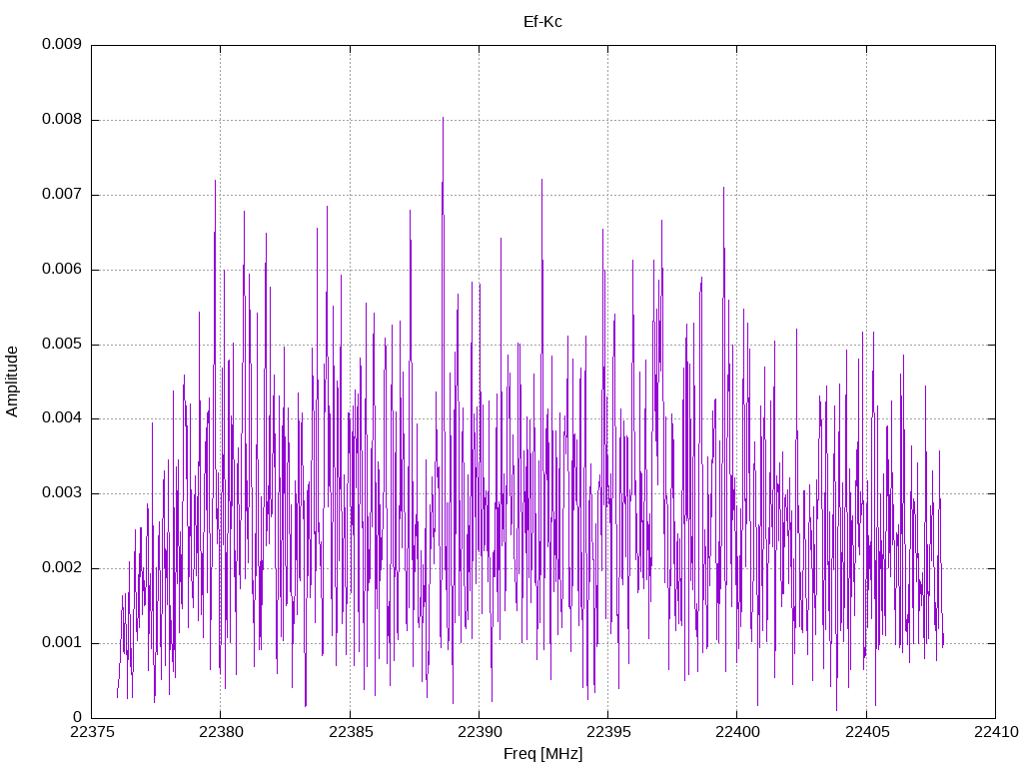Click the y-axis tick label 0.001
1023x767 pixels.
pos(62,643)
